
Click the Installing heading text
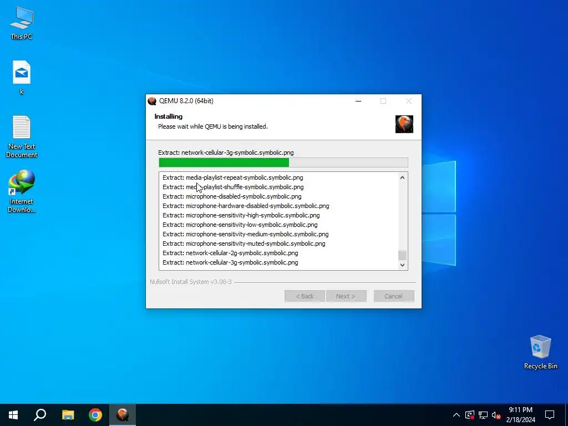click(169, 116)
